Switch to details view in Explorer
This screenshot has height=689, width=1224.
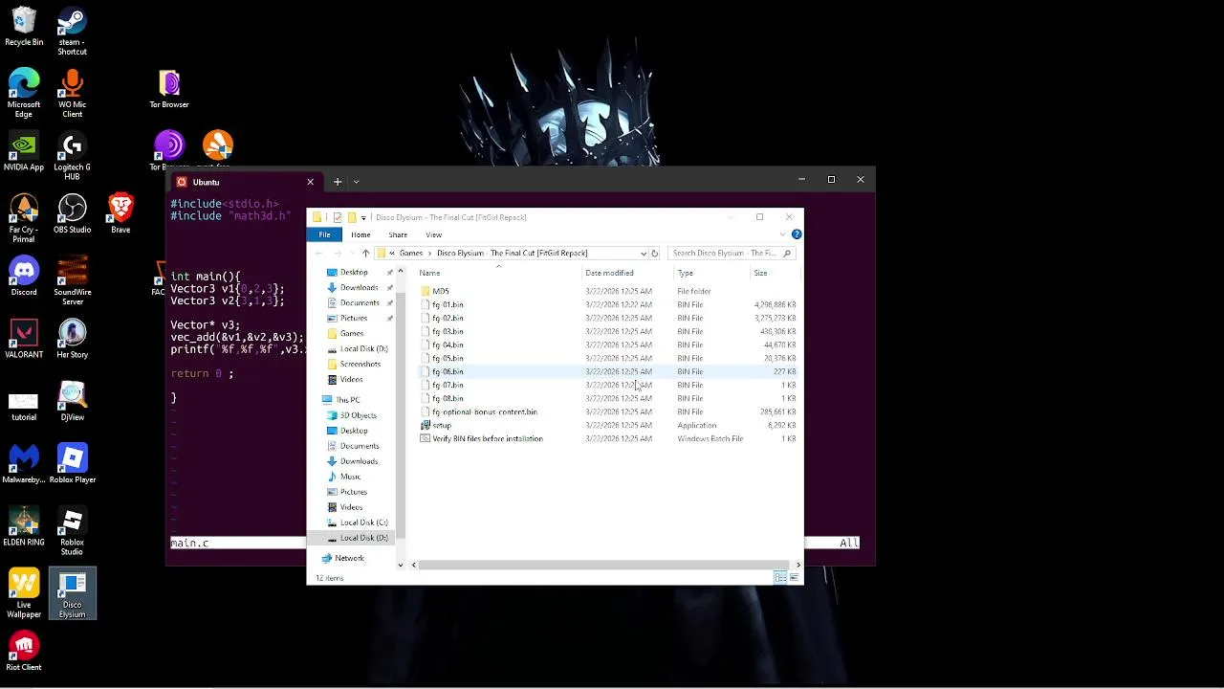click(780, 578)
